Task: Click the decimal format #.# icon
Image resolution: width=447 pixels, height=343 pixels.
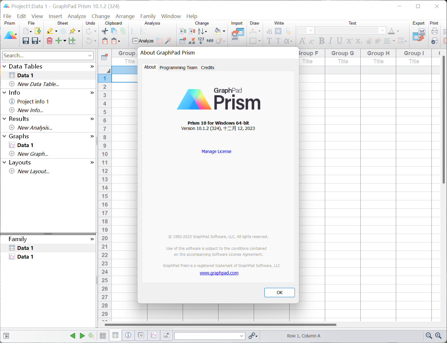Action: tap(192, 41)
